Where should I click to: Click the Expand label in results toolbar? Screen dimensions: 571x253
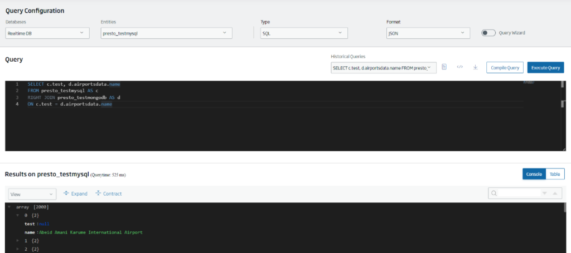pos(79,194)
